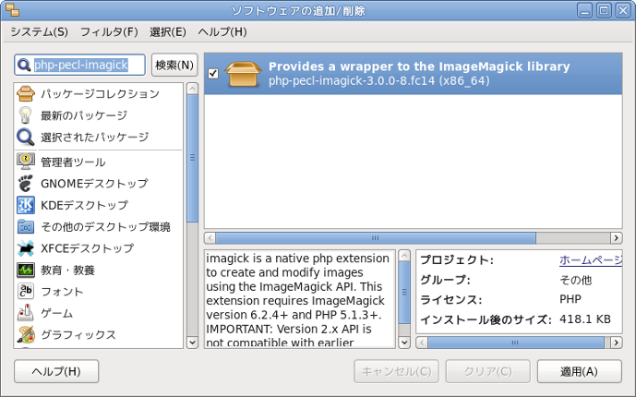Image resolution: width=636 pixels, height=397 pixels.
Task: Click the description pane vertical scrollbar thumb
Action: click(x=404, y=292)
